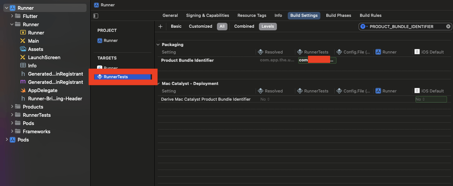Show All build settings
The image size is (453, 186).
click(x=222, y=26)
